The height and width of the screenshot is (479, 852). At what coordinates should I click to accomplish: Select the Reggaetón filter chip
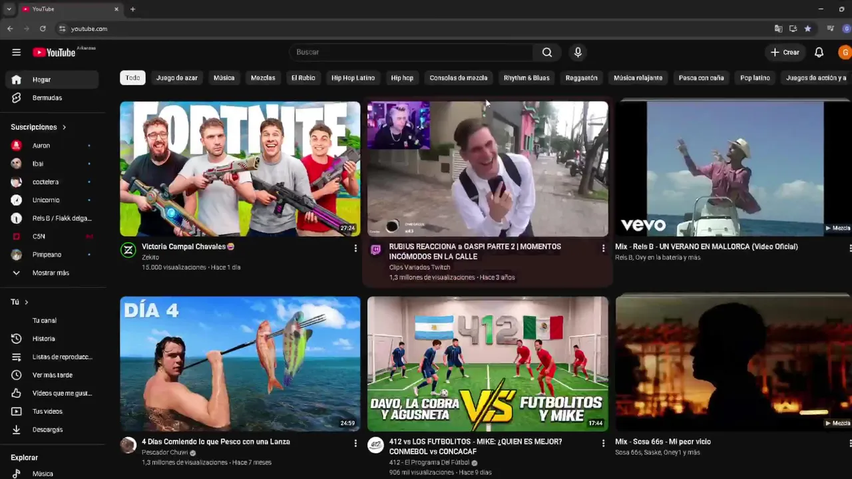tap(582, 78)
